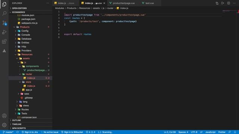Open package.json file
Screen dimensions: 239x134
[x=31, y=19]
